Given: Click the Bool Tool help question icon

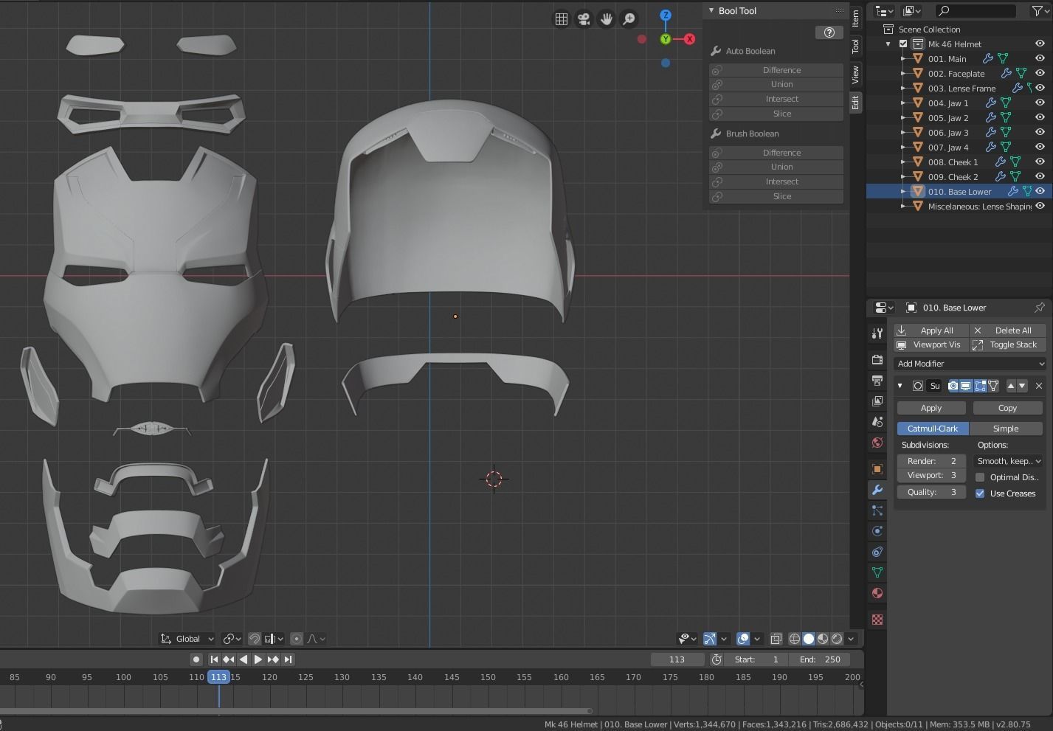Looking at the screenshot, I should coord(829,32).
